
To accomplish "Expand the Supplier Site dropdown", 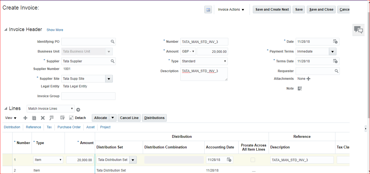I will (109, 79).
